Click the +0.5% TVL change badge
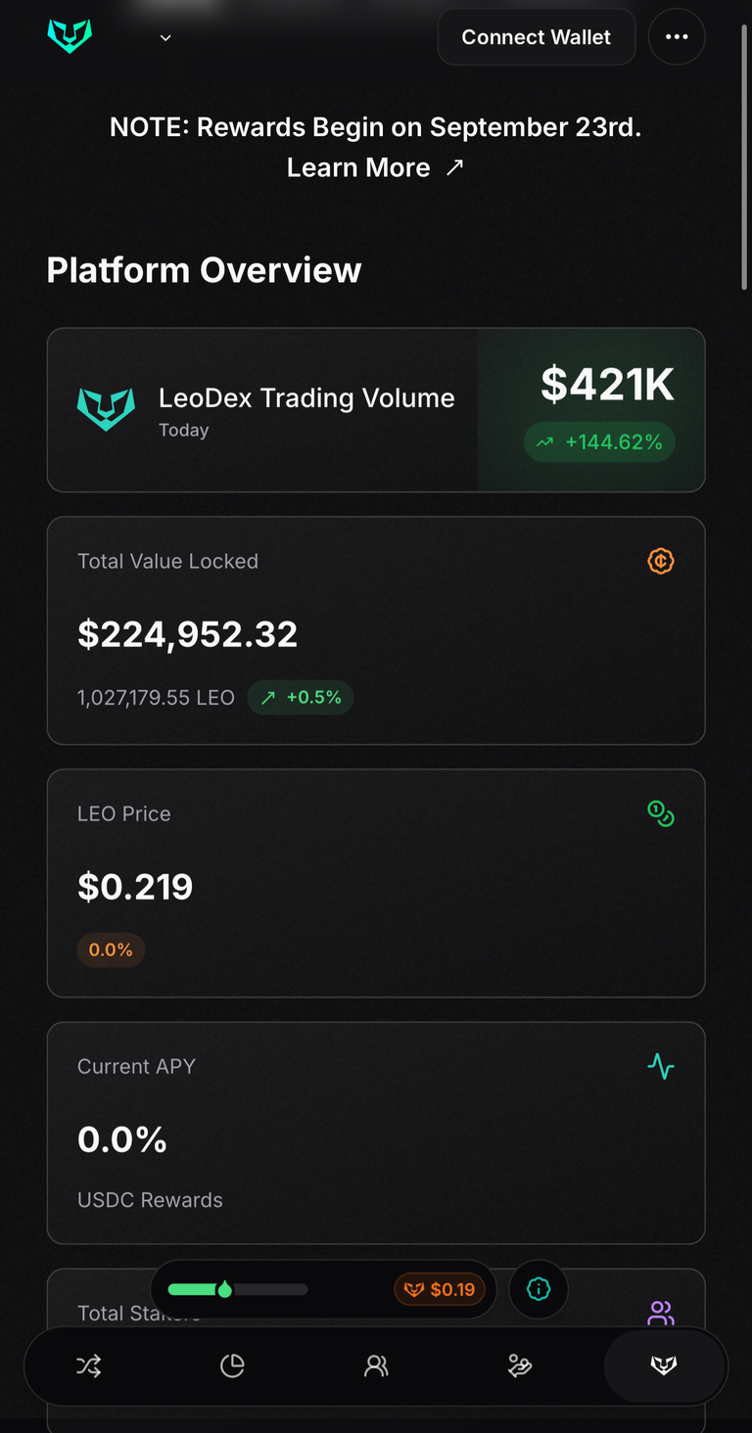The height and width of the screenshot is (1433, 752). 301,698
